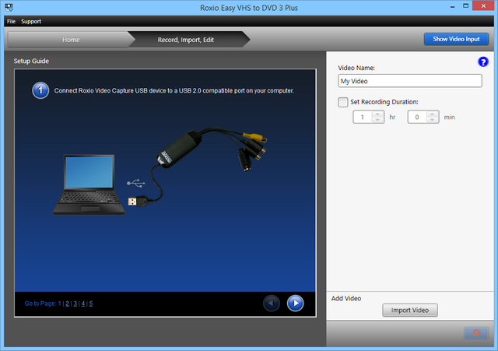Viewport: 498px width, 351px height.
Task: Decrease the minutes value with down arrow
Action: (432, 120)
